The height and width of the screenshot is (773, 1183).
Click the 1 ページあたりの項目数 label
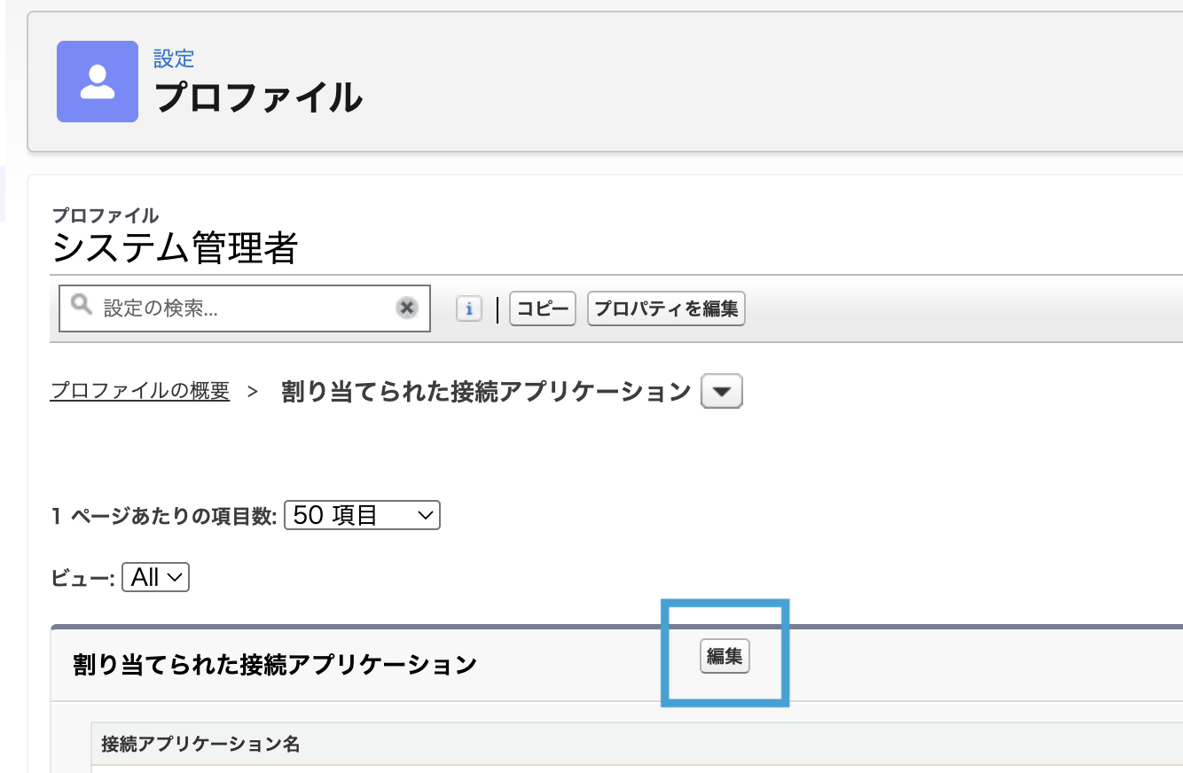coord(165,516)
